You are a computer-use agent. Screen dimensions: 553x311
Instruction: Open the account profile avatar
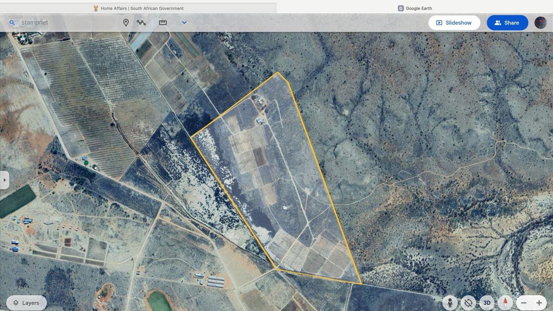540,23
